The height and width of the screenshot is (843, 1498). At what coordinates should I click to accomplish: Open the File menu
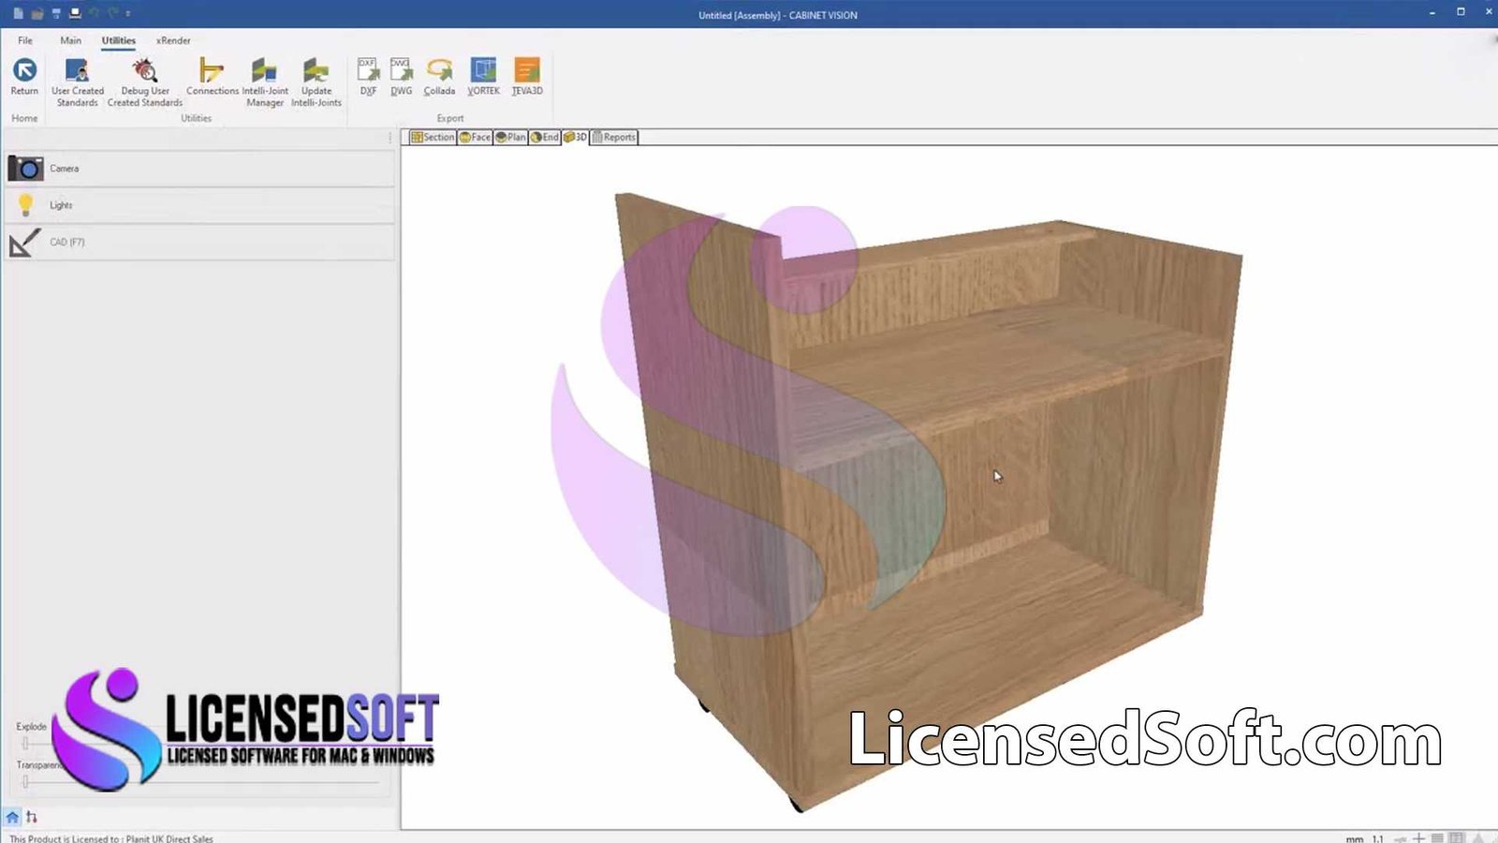tap(25, 40)
